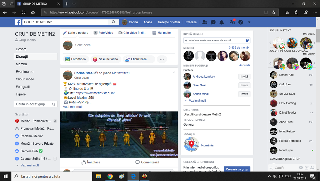This screenshot has height=181, width=320.
Task: Show hidden system tray icons
Action: 269,176
